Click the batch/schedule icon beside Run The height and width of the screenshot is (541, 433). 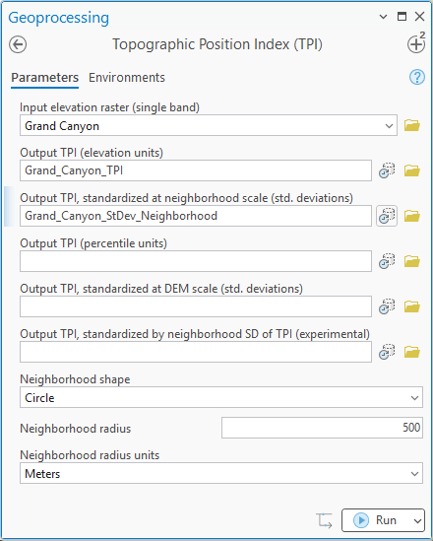pos(324,520)
